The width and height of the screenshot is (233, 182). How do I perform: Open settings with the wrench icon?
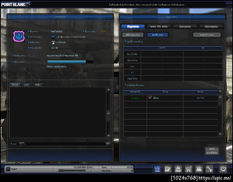click(209, 169)
